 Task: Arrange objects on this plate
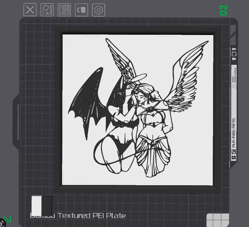[64, 10]
